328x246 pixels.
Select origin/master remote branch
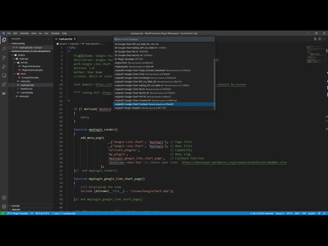(x=163, y=67)
